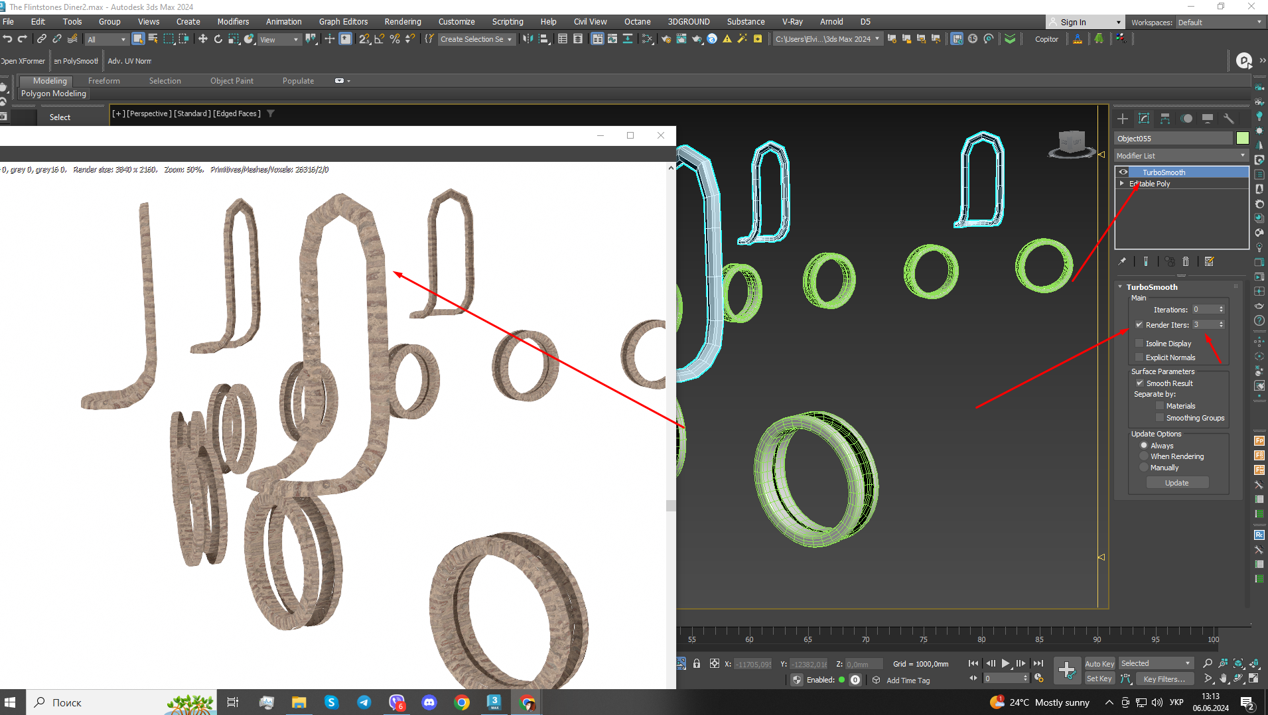The width and height of the screenshot is (1268, 715).
Task: Jump to the animation start frame
Action: 973,663
